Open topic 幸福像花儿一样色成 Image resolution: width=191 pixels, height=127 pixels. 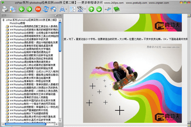coord(34,107)
